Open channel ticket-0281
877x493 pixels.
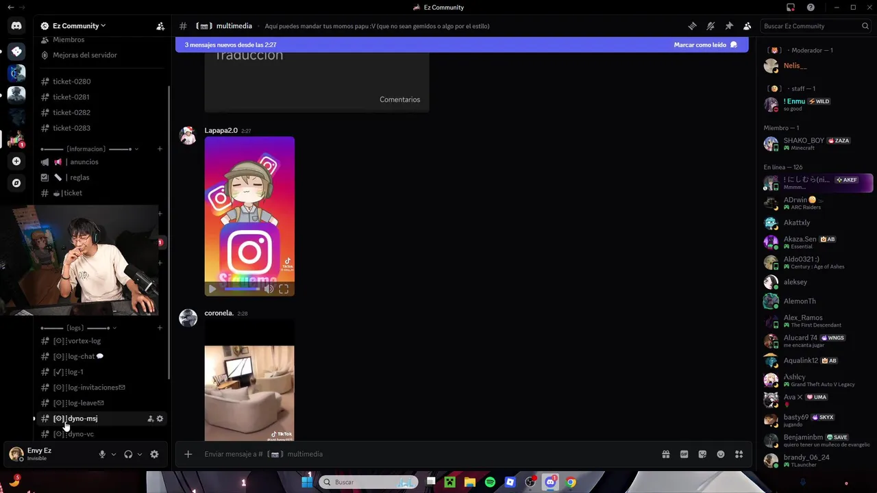click(x=71, y=97)
